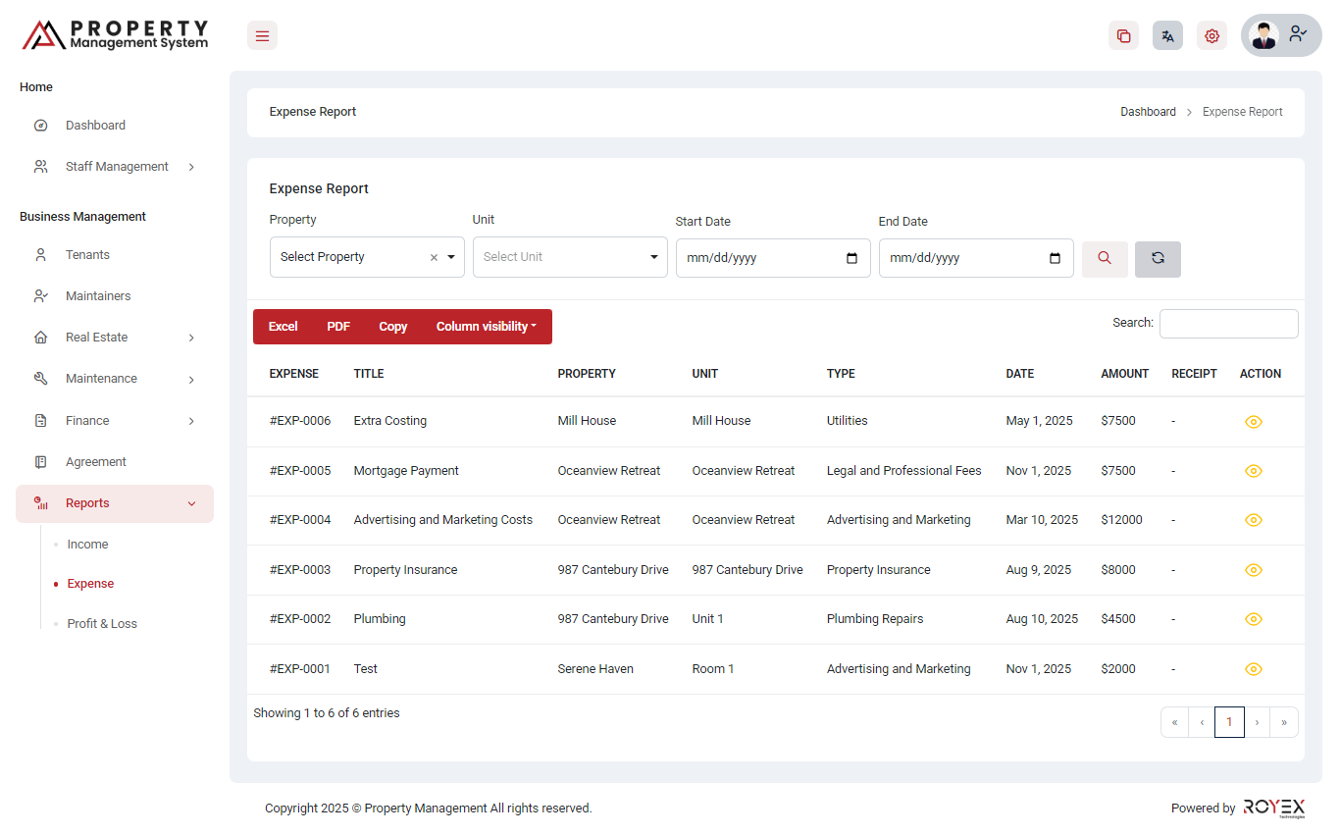Open Profit & Loss report

102,624
